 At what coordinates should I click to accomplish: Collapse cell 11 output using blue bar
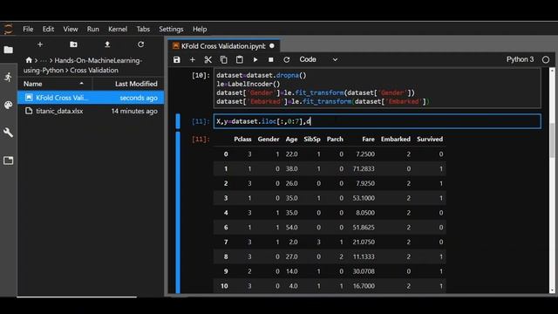click(178, 213)
